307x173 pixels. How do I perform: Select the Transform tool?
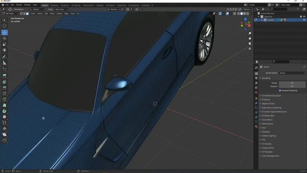click(4, 50)
